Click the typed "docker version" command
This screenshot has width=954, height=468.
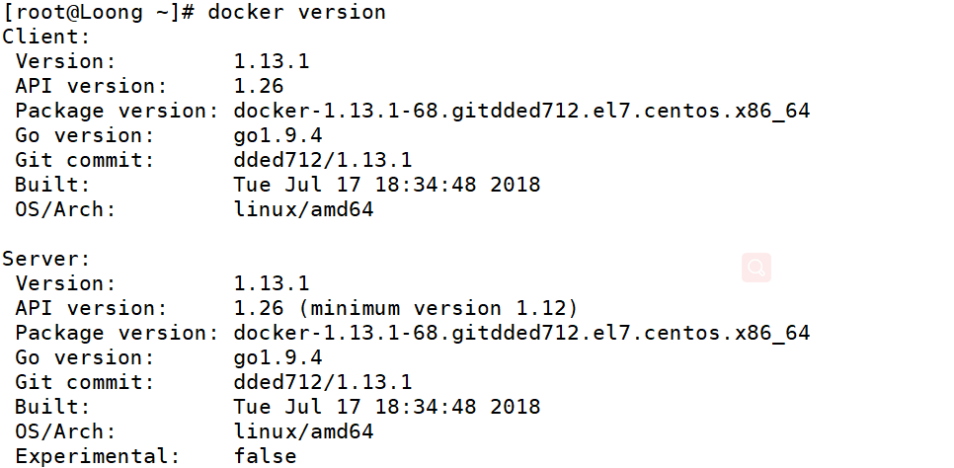point(297,12)
